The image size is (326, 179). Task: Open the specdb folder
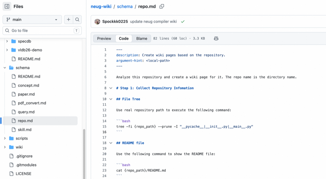tap(24, 41)
